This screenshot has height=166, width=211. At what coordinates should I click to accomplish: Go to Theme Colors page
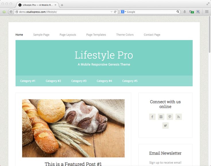125,35
